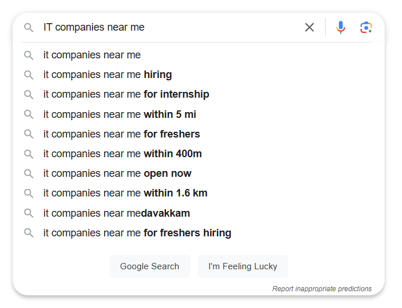This screenshot has height=308, width=402.
Task: Open Google Lens image search icon
Action: click(366, 27)
